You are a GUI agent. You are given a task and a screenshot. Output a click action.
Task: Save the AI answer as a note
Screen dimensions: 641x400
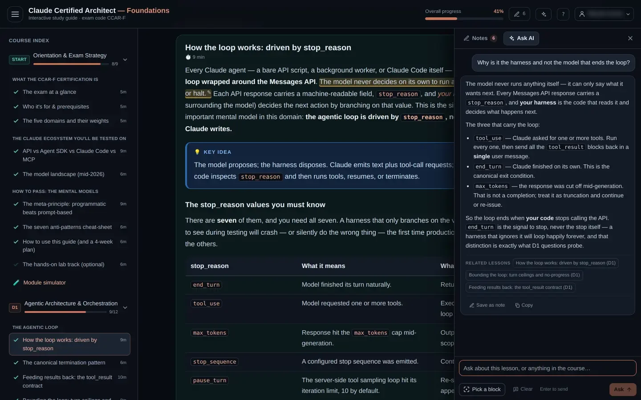coord(487,305)
